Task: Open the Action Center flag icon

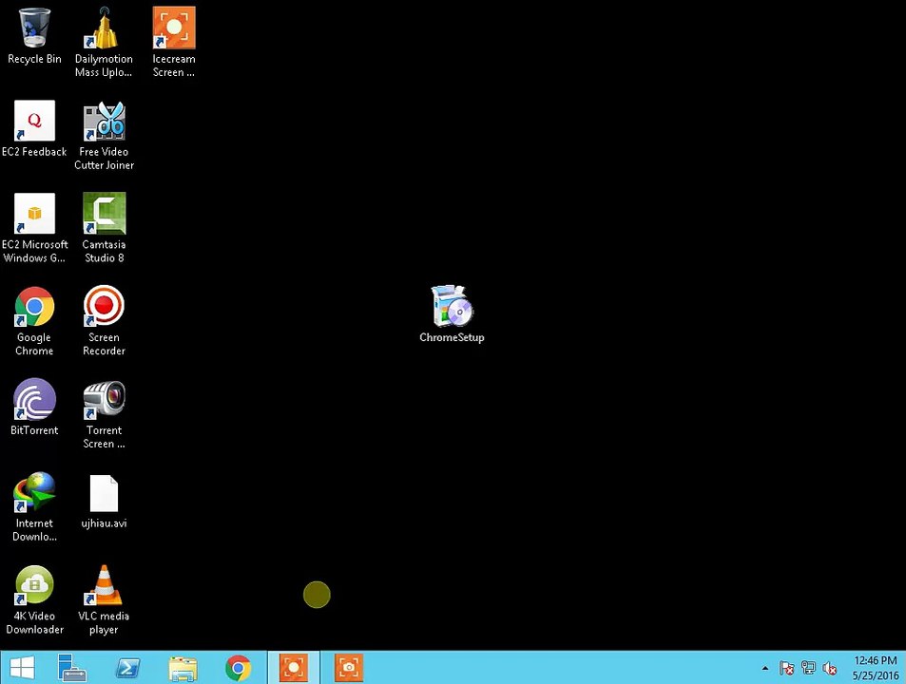Action: tap(786, 669)
